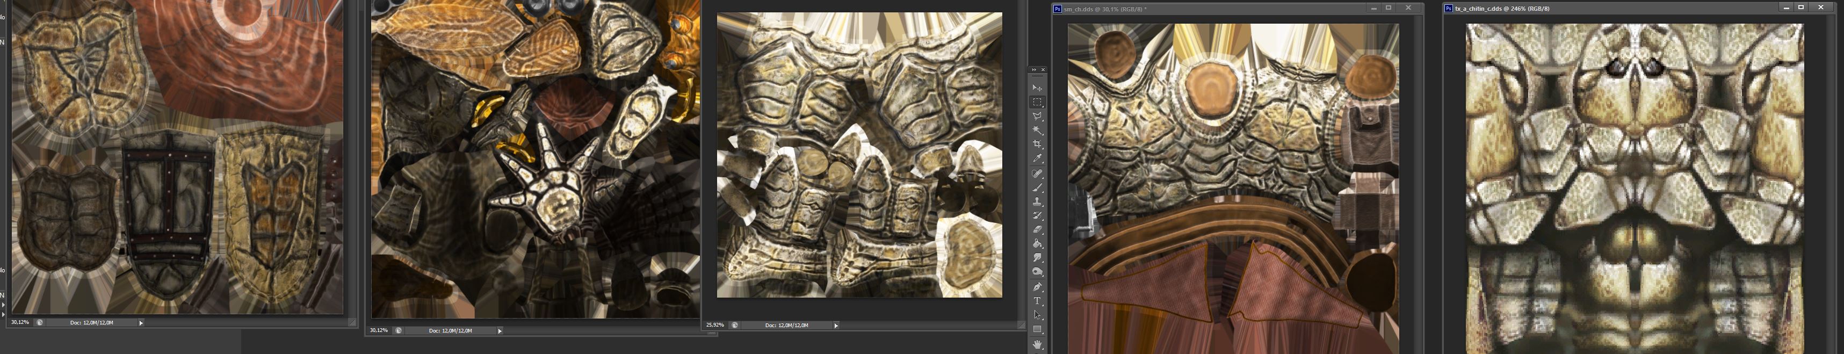The image size is (1844, 354).
Task: Select the Pen tool
Action: coord(1037,287)
